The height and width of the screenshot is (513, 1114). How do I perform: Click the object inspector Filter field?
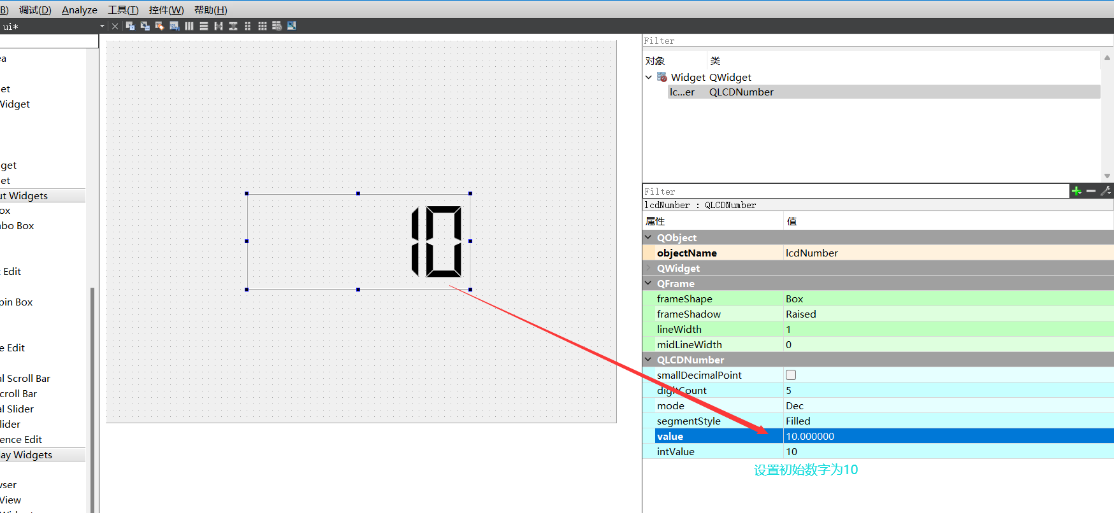pos(878,41)
